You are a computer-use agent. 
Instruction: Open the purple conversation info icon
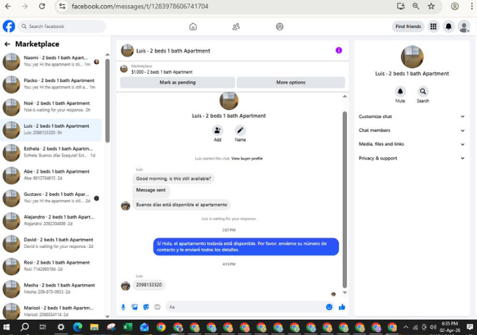(x=339, y=51)
